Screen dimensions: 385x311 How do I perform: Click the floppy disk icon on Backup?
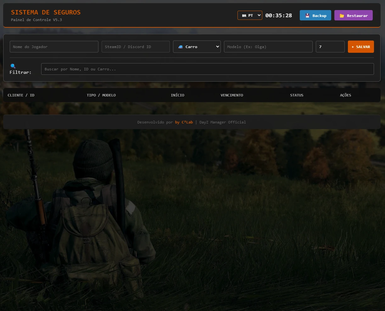307,15
